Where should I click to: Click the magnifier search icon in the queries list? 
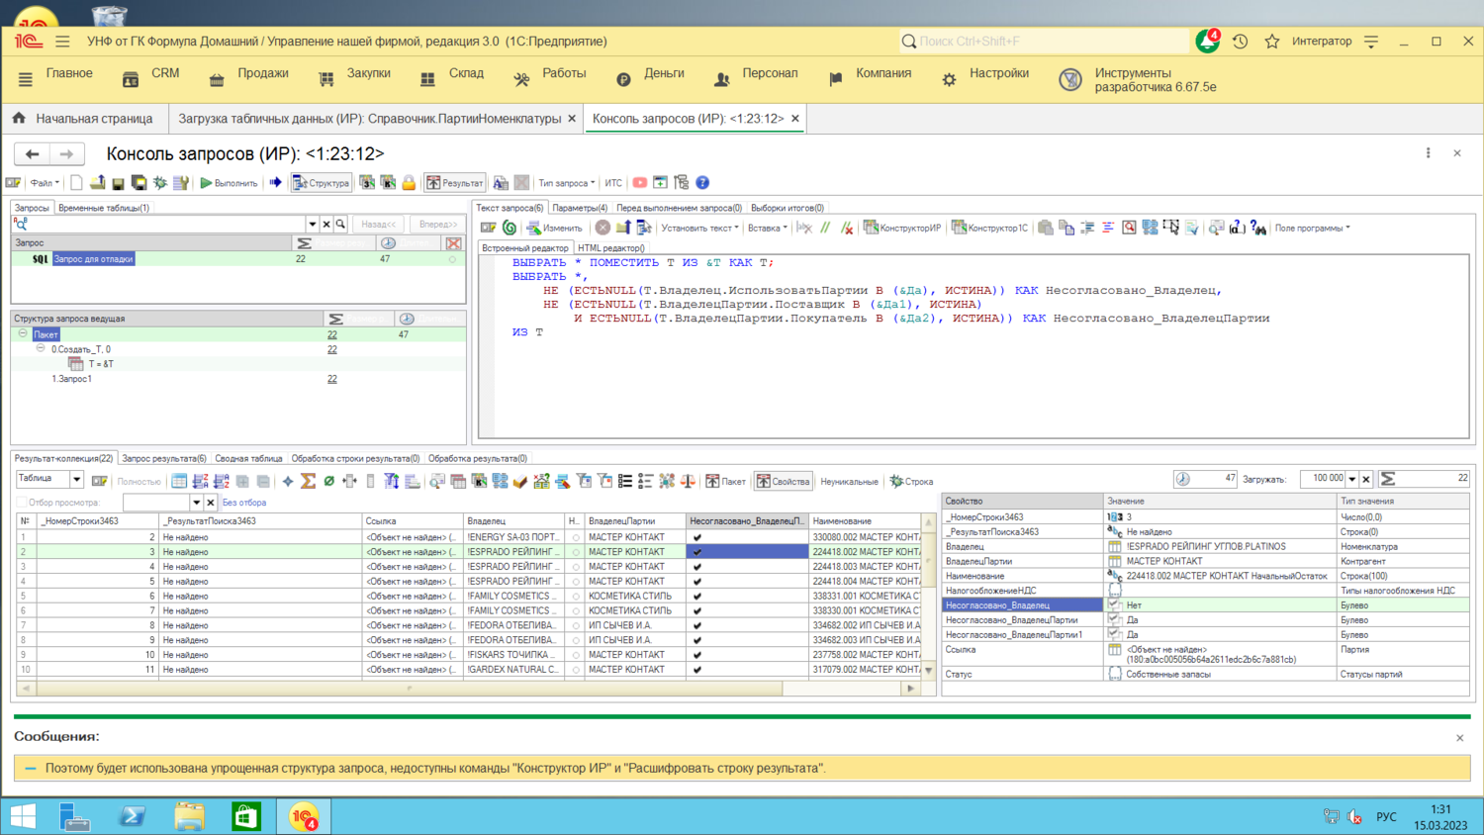(340, 225)
